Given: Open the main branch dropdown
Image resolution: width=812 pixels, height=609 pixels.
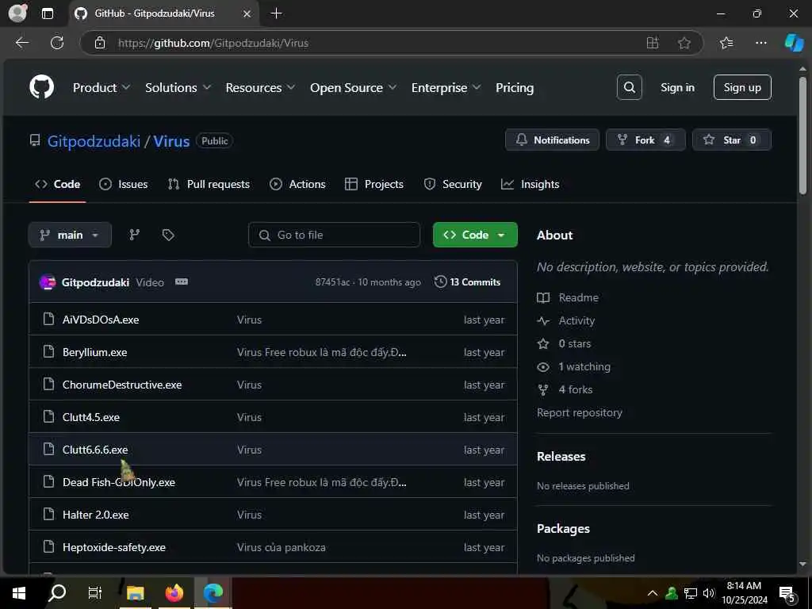Looking at the screenshot, I should click(70, 235).
